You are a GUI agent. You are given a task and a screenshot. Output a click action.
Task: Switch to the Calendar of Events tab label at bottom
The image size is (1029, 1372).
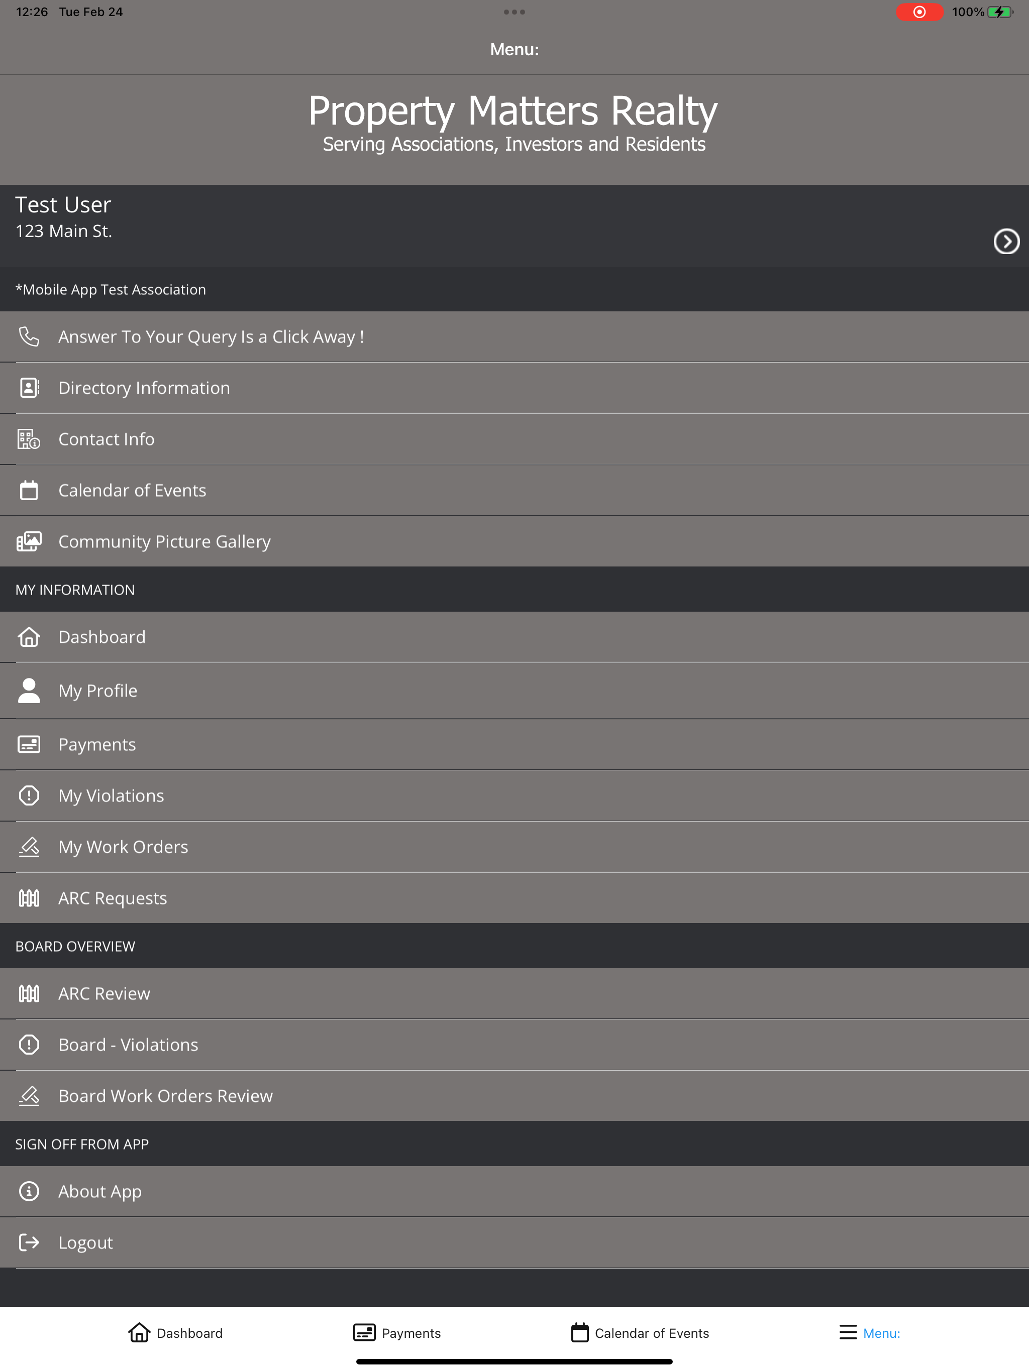pos(652,1333)
